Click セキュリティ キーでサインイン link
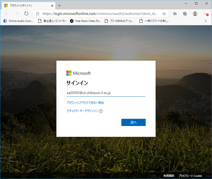This screenshot has width=212, height=179. click(82, 111)
